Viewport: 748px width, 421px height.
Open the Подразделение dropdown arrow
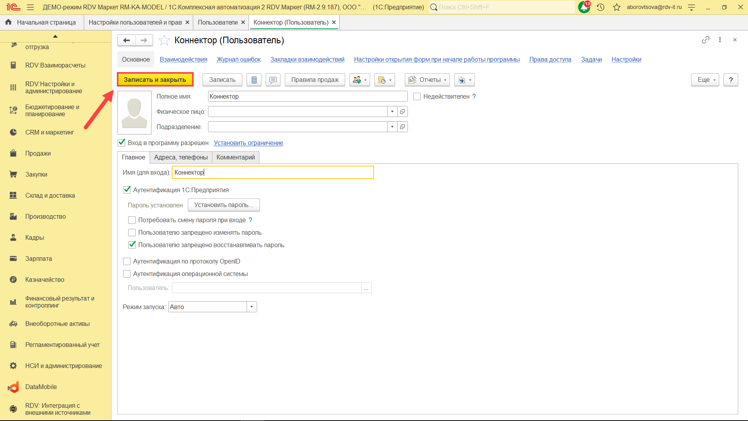click(392, 127)
